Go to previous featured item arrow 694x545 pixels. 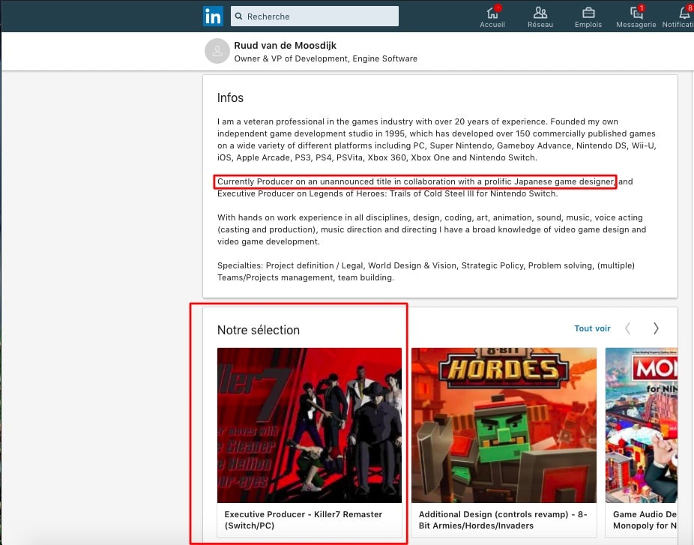point(627,328)
